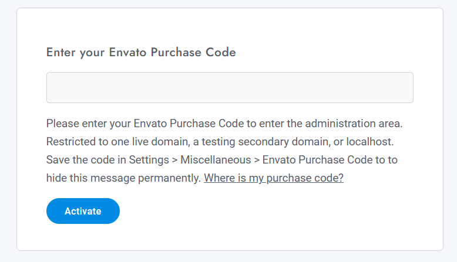Click "Envato Purchase Code to to" path text
The image size is (457, 262).
click(330, 160)
